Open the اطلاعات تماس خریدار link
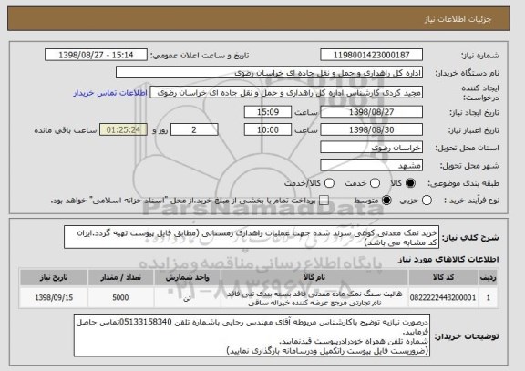 [110, 93]
